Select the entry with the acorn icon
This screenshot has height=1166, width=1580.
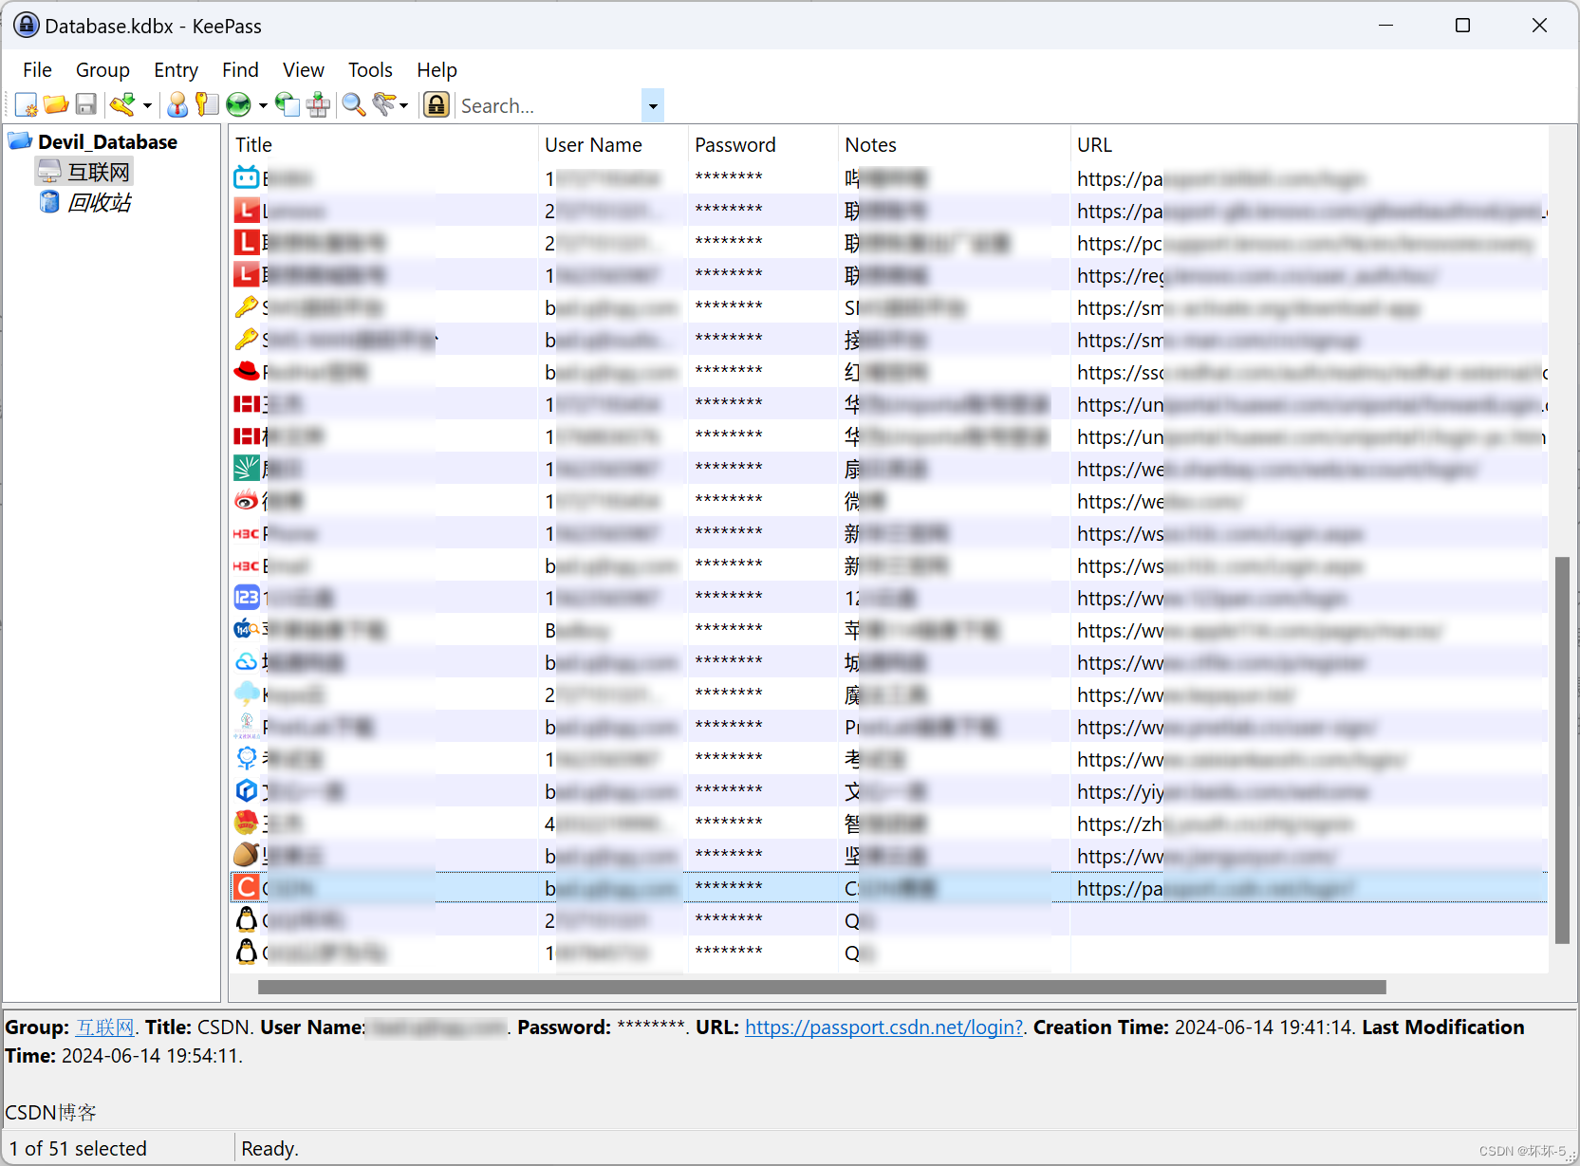pyautogui.click(x=247, y=855)
